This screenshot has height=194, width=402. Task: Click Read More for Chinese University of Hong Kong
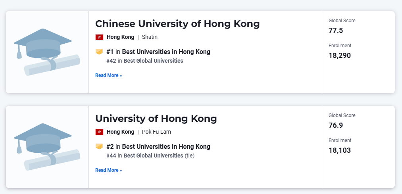click(108, 75)
